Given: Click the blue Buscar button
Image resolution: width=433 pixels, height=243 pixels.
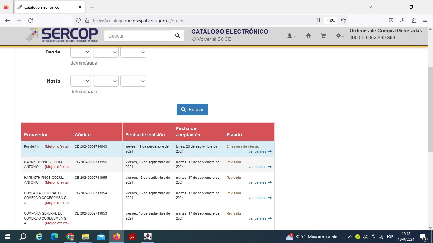Looking at the screenshot, I should pos(192,110).
